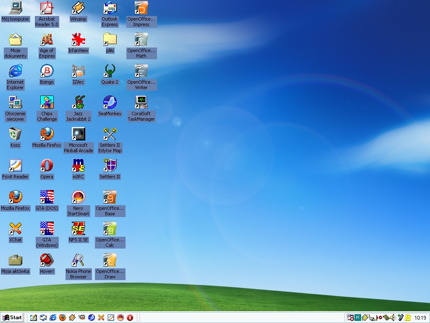430x323 pixels.
Task: Launch Opera from Quick Launch bar
Action: pyautogui.click(x=130, y=318)
